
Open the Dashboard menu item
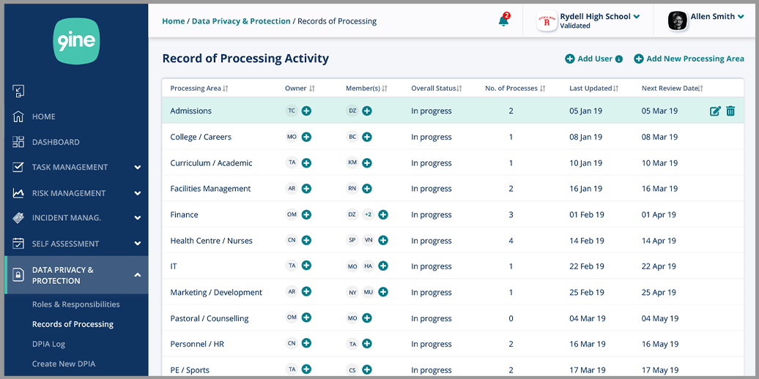pos(56,142)
